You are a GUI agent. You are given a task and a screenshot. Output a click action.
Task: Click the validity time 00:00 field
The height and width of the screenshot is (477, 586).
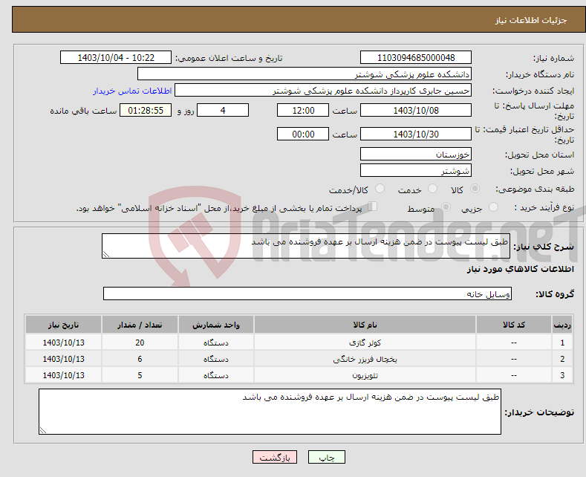(x=303, y=134)
